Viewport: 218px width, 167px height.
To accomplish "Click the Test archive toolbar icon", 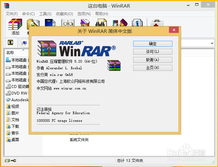I will click(x=50, y=23).
